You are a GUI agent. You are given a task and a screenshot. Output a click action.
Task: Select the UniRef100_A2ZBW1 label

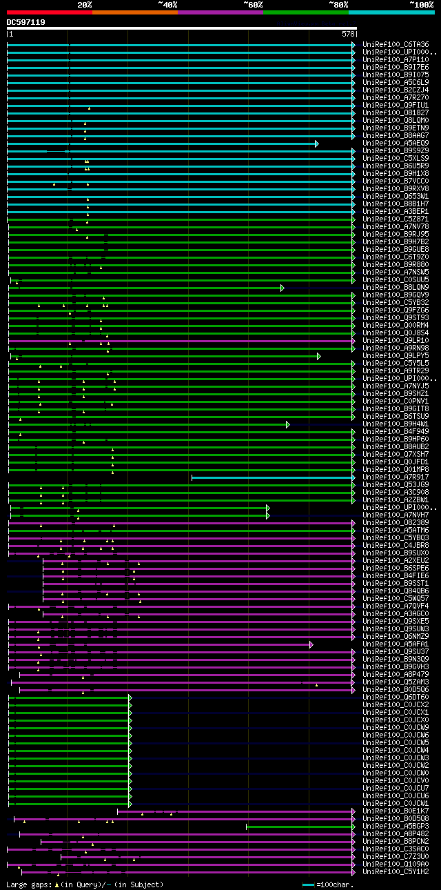point(396,500)
